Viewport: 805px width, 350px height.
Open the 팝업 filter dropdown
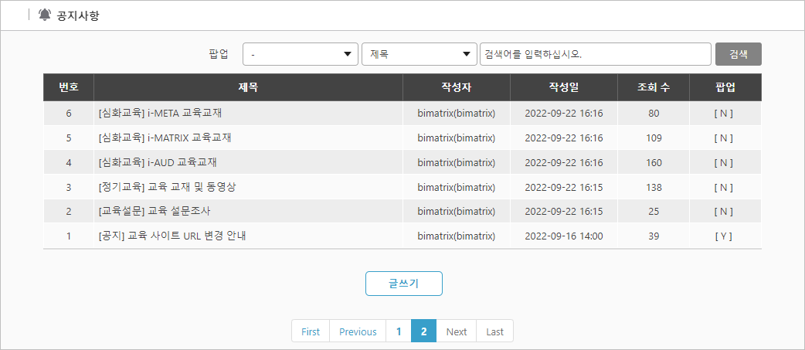point(301,54)
